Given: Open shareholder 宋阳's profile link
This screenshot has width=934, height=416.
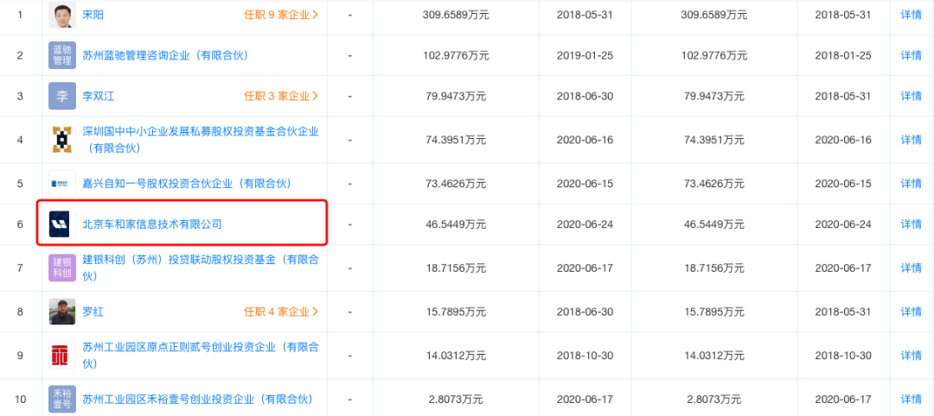Looking at the screenshot, I should (93, 15).
